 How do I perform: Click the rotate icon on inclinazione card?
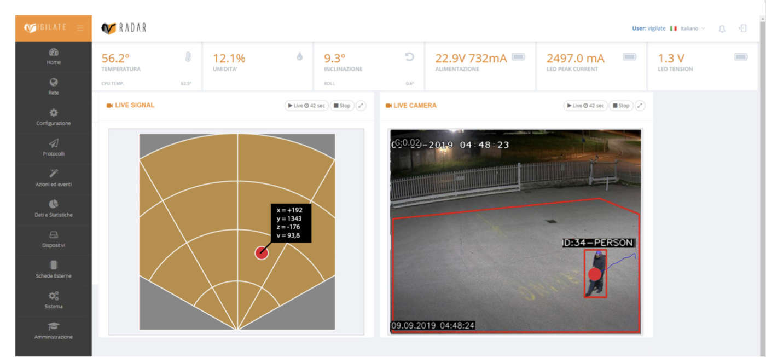coord(409,56)
